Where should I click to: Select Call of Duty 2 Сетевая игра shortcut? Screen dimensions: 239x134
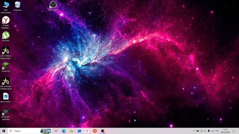point(6,83)
